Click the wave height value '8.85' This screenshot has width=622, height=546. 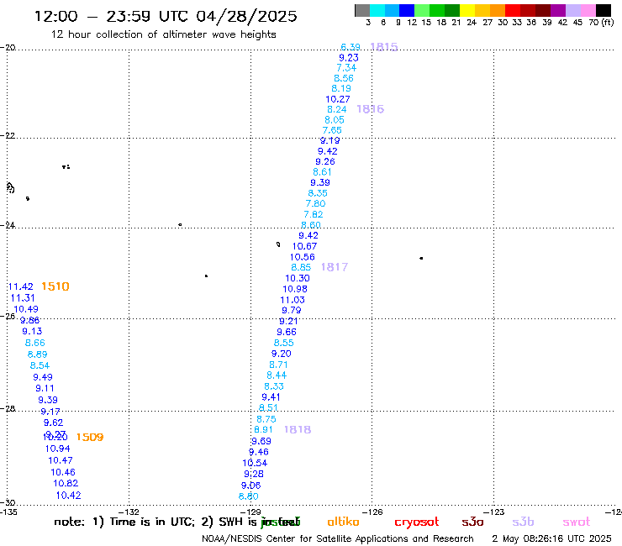tap(301, 267)
